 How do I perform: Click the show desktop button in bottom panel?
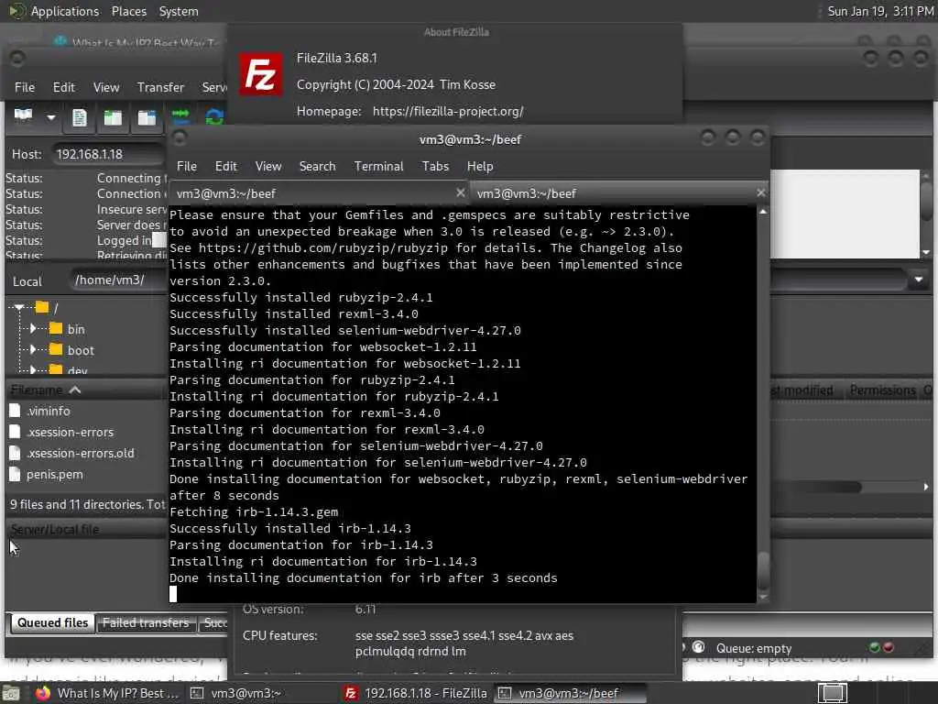pyautogui.click(x=11, y=694)
